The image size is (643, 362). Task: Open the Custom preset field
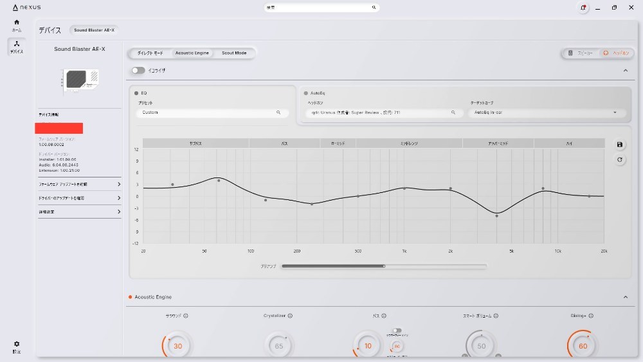click(212, 113)
